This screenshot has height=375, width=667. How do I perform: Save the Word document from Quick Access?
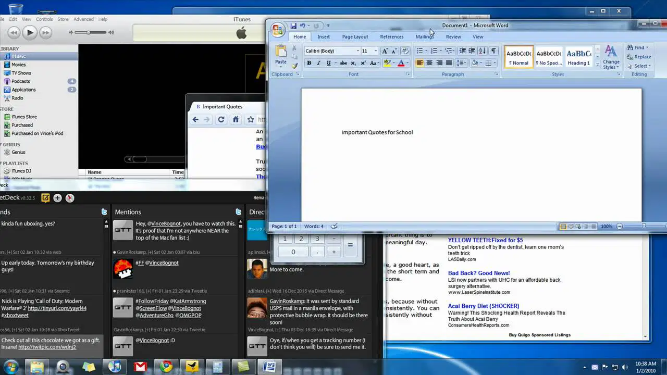293,26
